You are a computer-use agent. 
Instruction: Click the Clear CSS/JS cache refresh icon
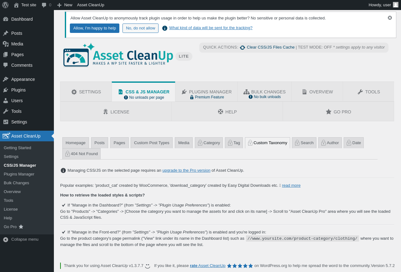tap(242, 48)
